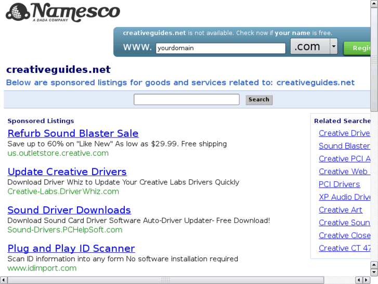Click the yourdomain input field
Screen dimensions: 378x284
click(x=220, y=48)
